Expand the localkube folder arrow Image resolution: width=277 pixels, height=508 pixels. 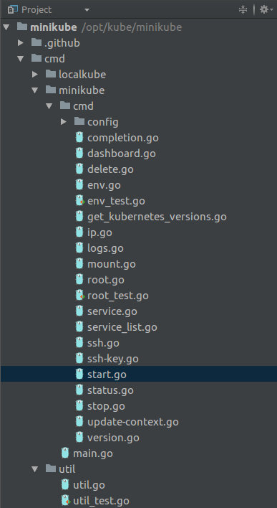[x=35, y=75]
